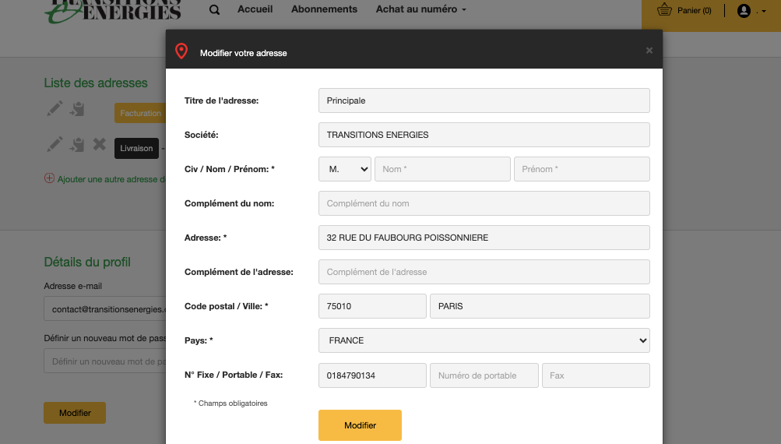Open the Panier basket icon
Image resolution: width=781 pixels, height=444 pixels.
(x=664, y=10)
